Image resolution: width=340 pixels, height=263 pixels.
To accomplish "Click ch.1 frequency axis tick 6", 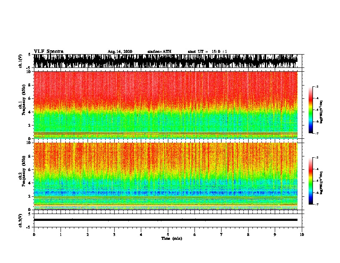I will click(30, 98).
